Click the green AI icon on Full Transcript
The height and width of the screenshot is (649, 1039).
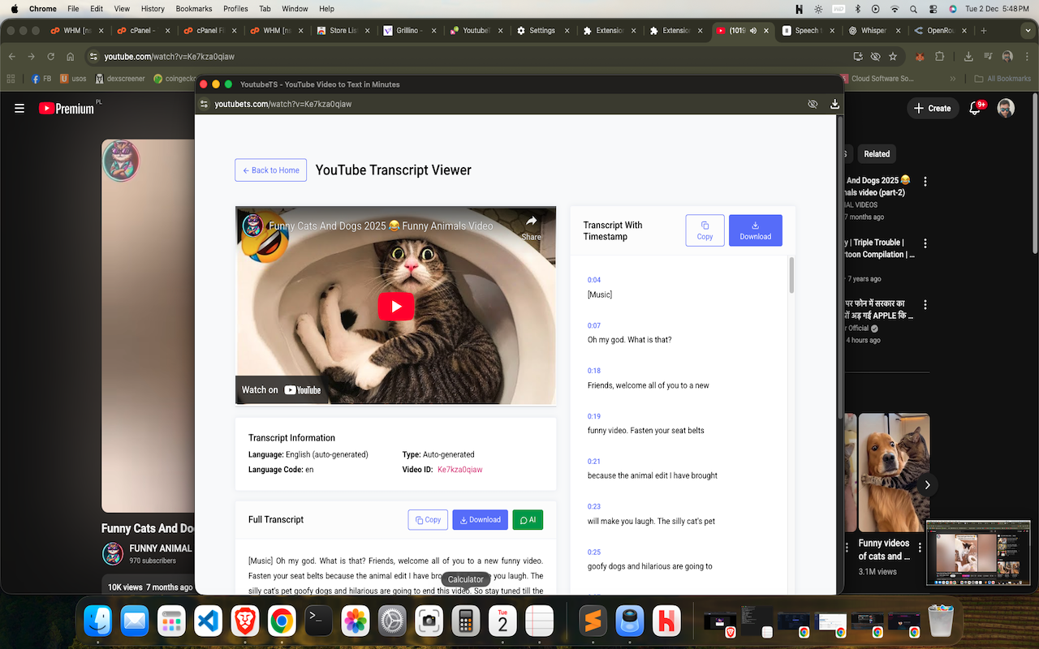pyautogui.click(x=528, y=519)
